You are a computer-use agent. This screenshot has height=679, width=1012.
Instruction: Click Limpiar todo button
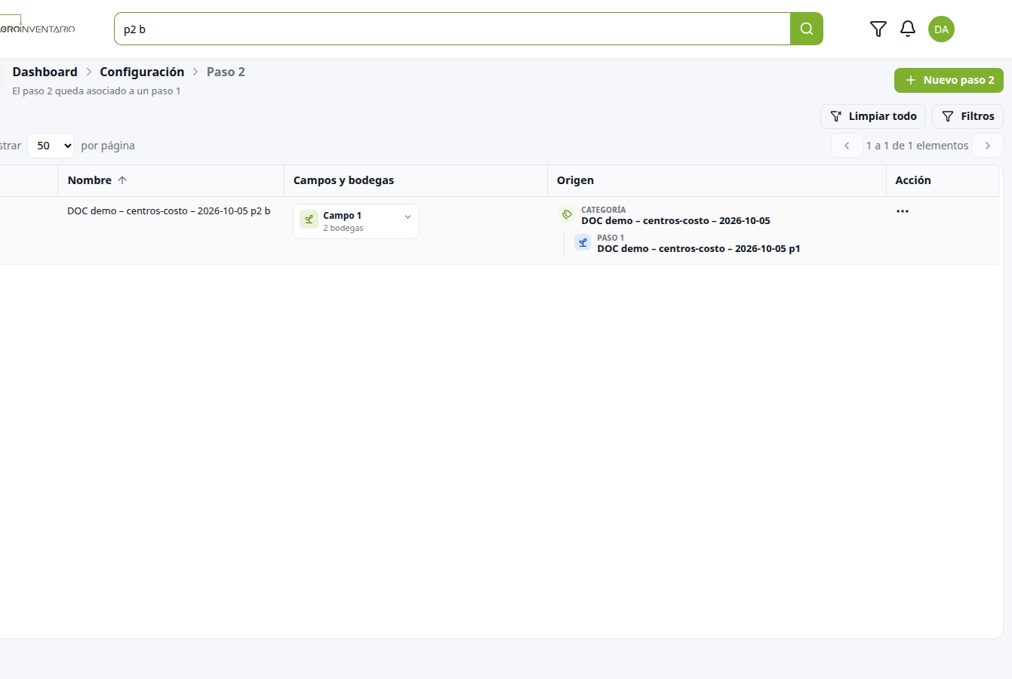[x=873, y=116]
